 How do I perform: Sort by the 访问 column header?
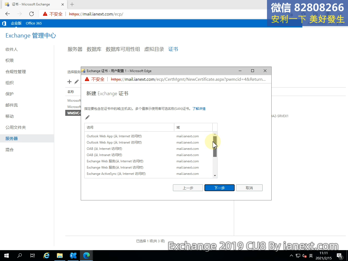click(x=129, y=127)
